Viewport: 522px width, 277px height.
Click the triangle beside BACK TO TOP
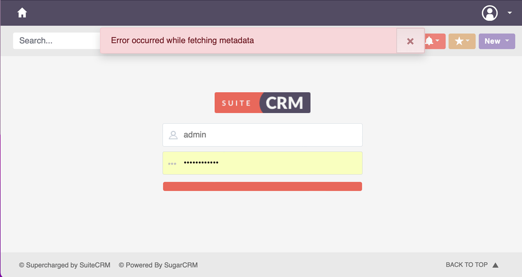[495, 265]
